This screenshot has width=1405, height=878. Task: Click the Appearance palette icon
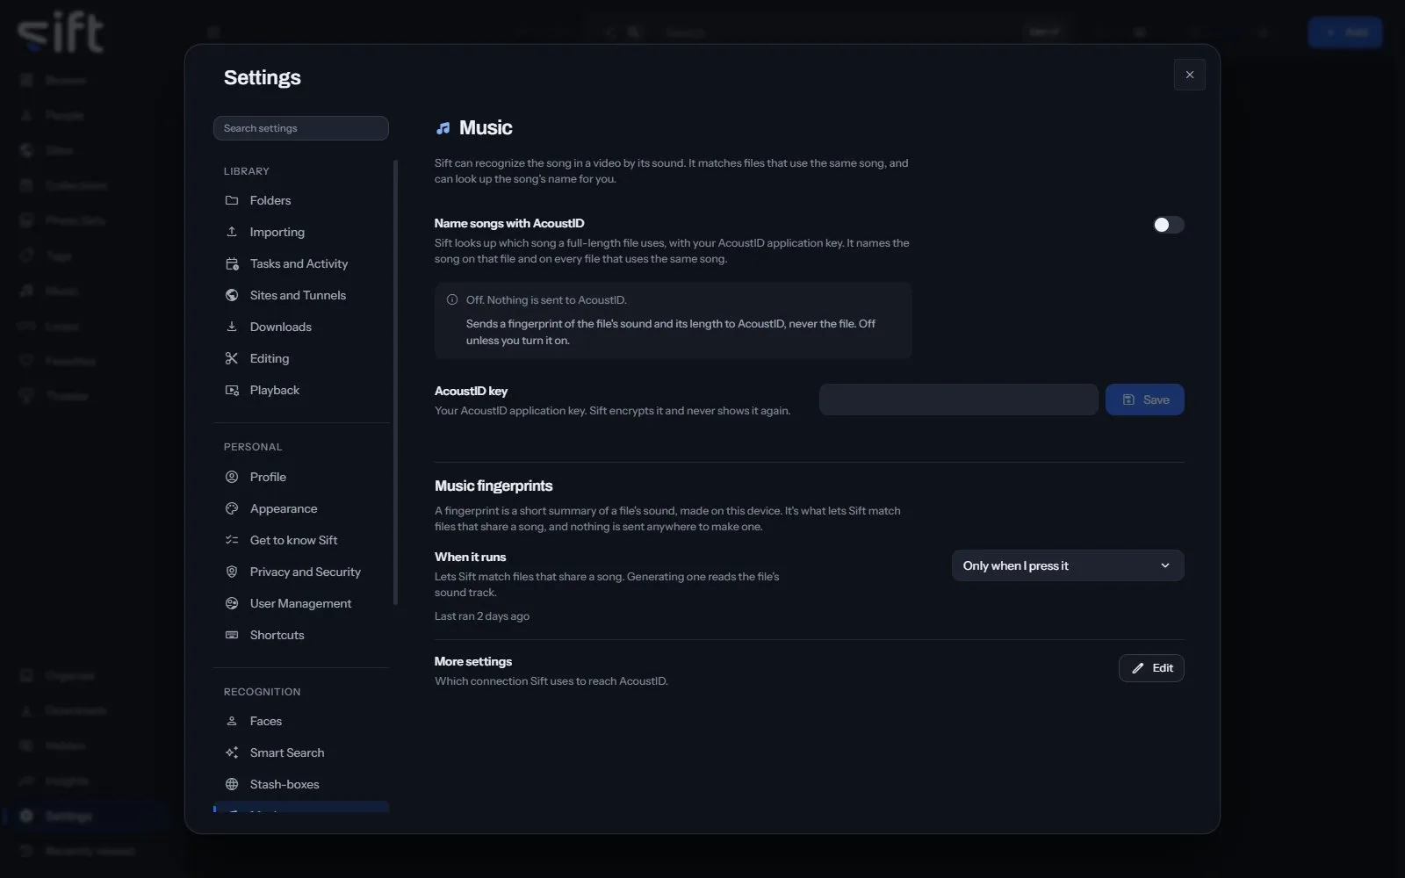[x=232, y=508]
